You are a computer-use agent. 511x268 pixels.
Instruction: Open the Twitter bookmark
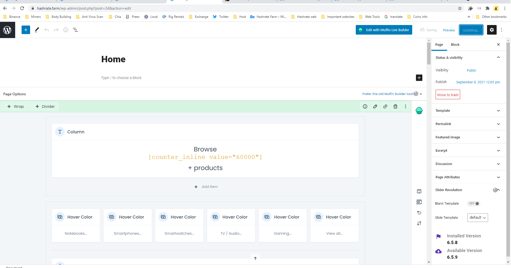pyautogui.click(x=221, y=17)
